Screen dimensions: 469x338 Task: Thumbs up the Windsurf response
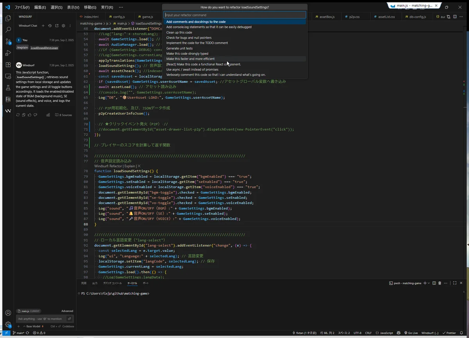click(x=30, y=115)
